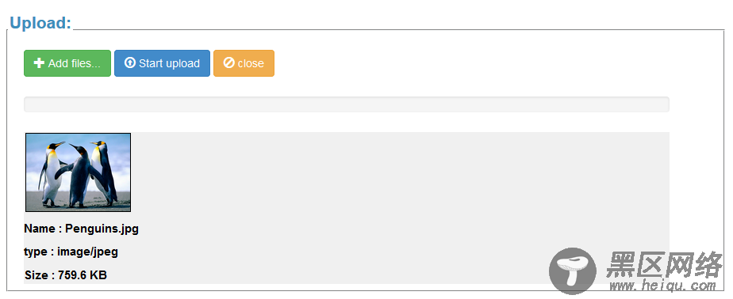The height and width of the screenshot is (299, 733).
Task: Click the Name : Penguins.jpg text
Action: pyautogui.click(x=82, y=229)
